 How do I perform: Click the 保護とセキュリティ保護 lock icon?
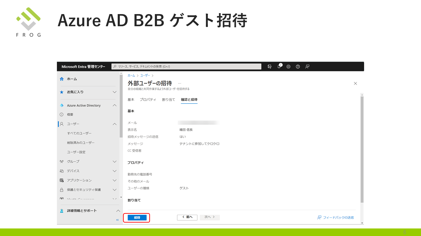pos(62,190)
